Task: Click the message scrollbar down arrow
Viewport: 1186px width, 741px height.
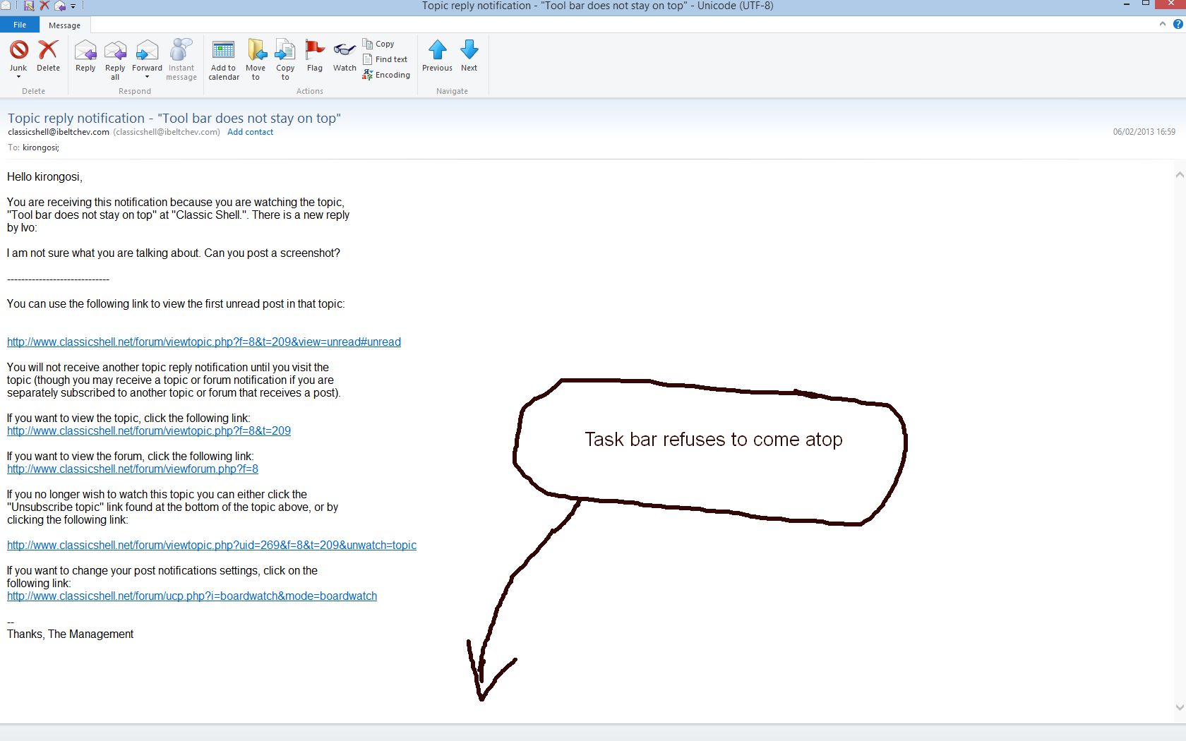Action: pos(1179,707)
